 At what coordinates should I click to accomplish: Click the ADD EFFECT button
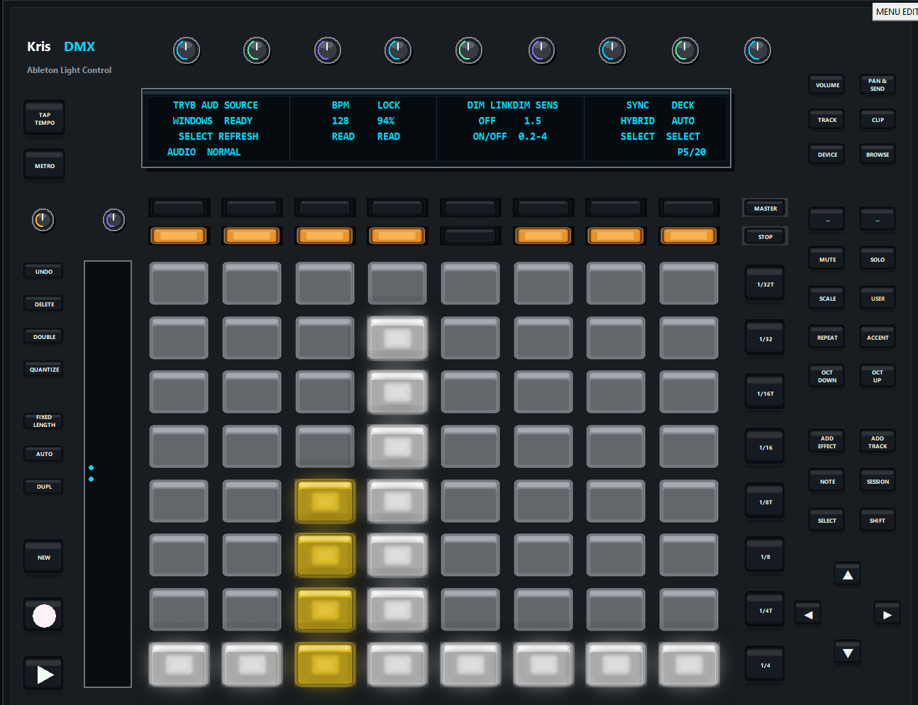pyautogui.click(x=827, y=442)
